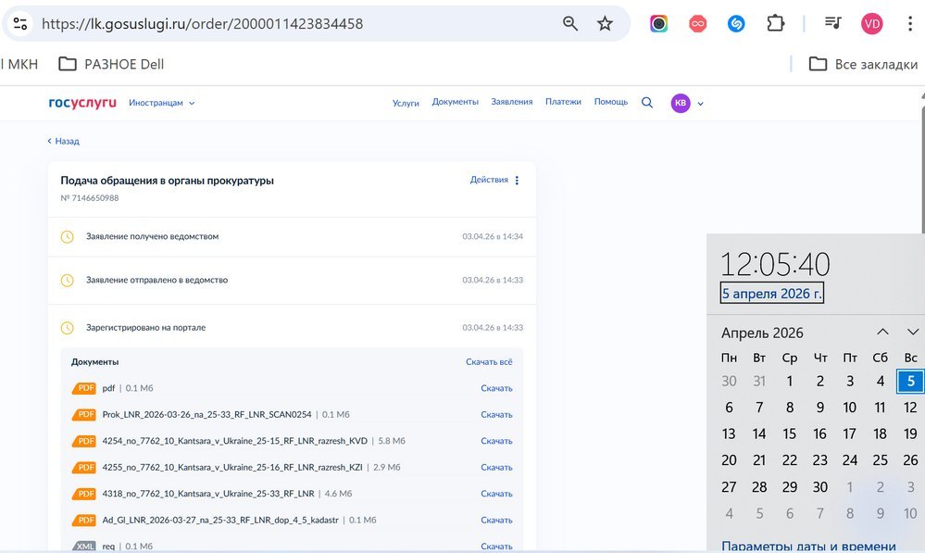The height and width of the screenshot is (553, 925).
Task: Click the clock icon beside Зарегистрировано на портале
Action: 68,328
